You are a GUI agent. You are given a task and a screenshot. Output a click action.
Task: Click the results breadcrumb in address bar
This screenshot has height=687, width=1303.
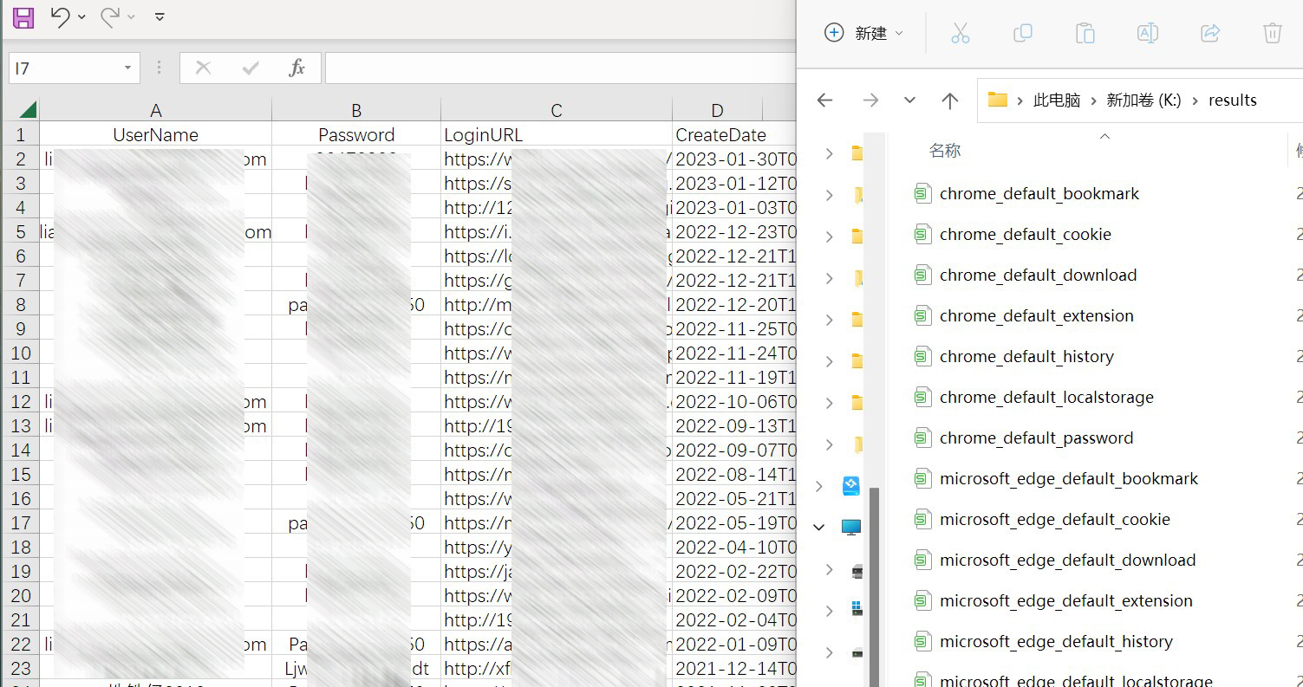(1232, 100)
